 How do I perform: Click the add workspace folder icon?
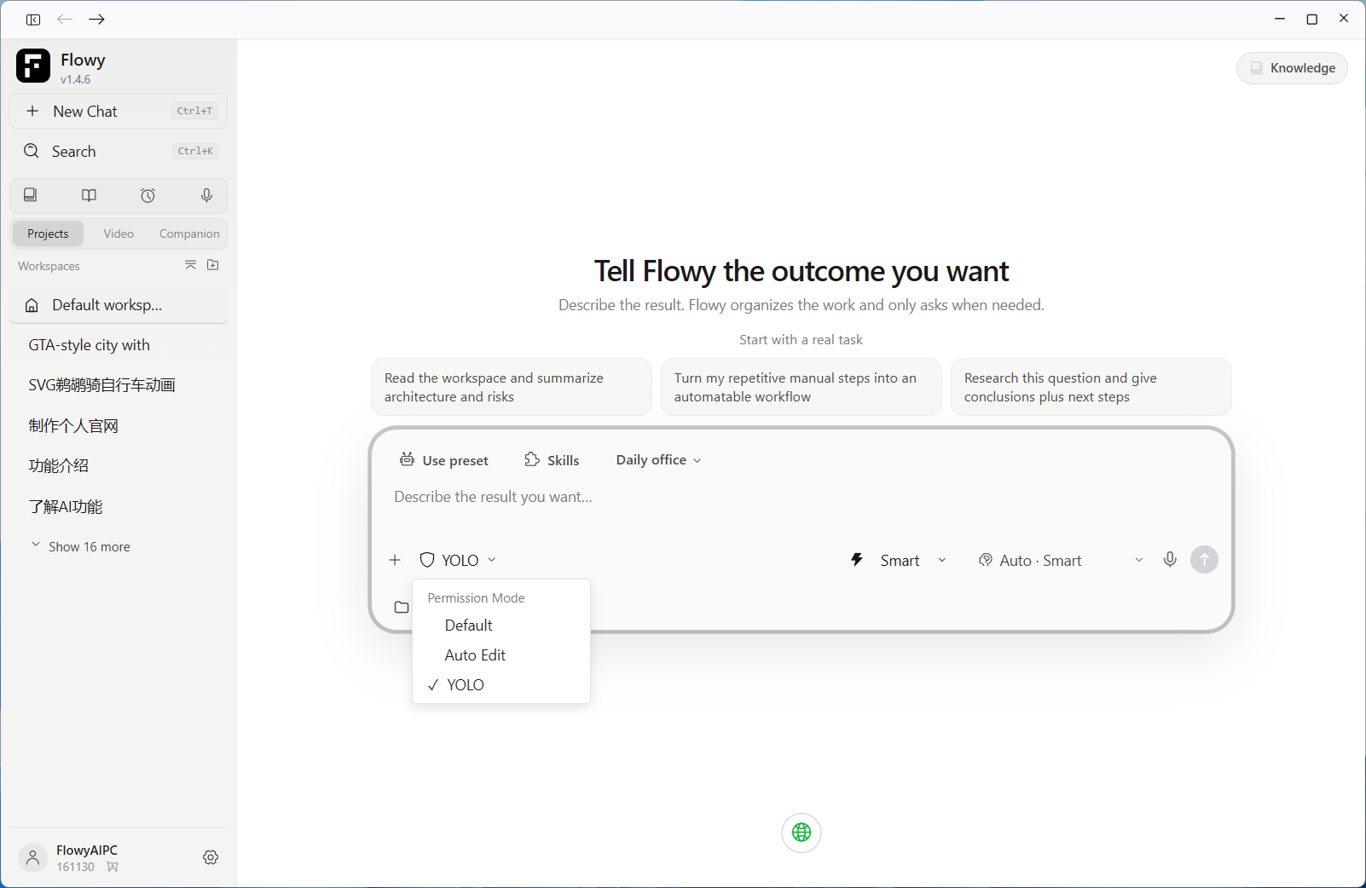[213, 265]
